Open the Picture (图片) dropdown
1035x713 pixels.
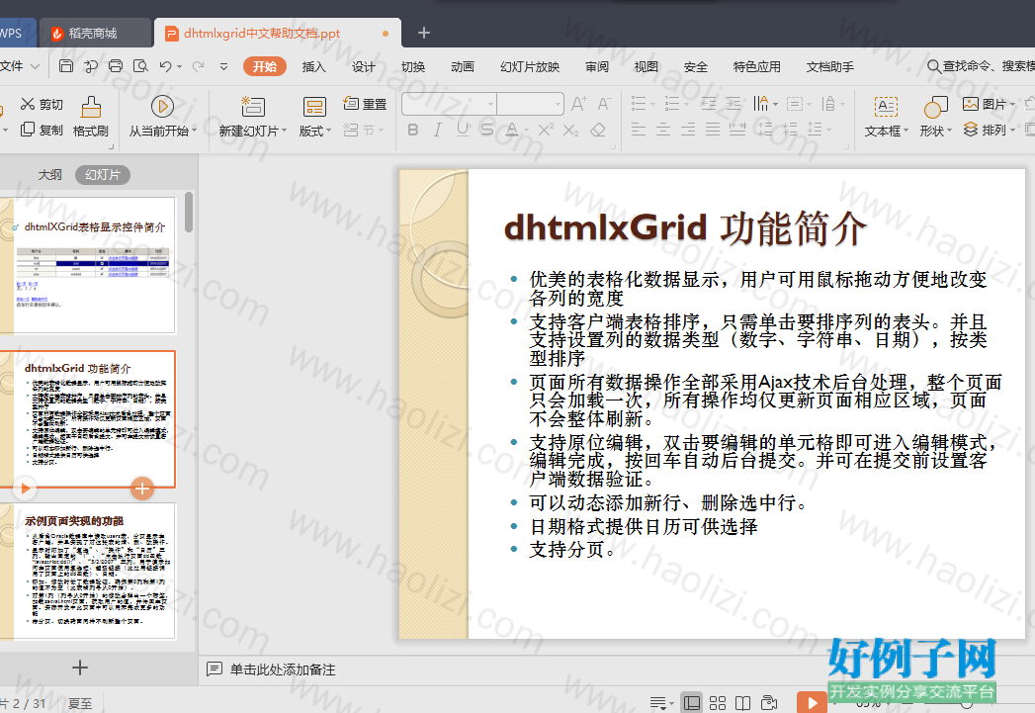989,104
